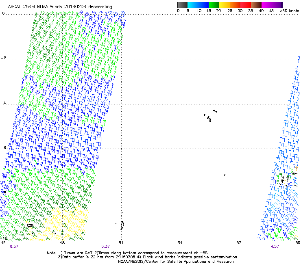Click the 'Data buffer is 22 hrs' note line

[148, 257]
